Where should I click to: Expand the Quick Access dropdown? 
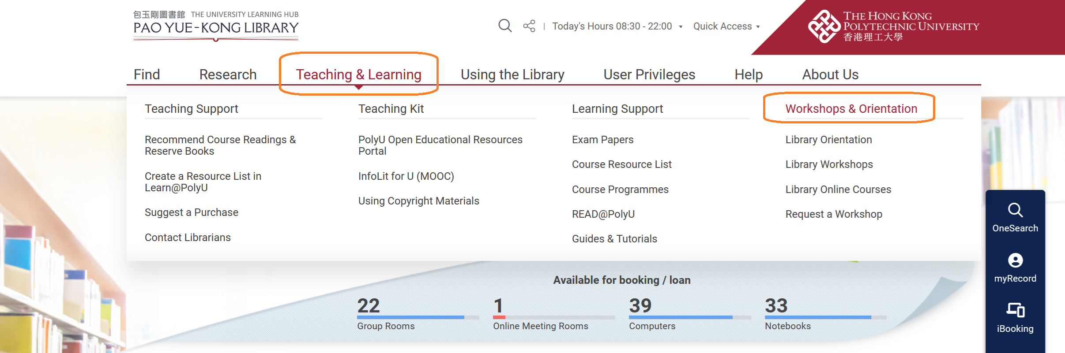click(726, 26)
